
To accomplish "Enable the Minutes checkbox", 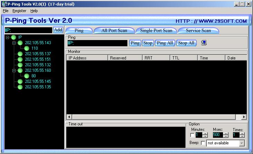I will (x=192, y=135).
